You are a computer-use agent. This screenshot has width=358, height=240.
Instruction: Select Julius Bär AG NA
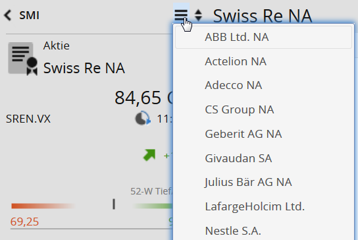tap(263, 183)
